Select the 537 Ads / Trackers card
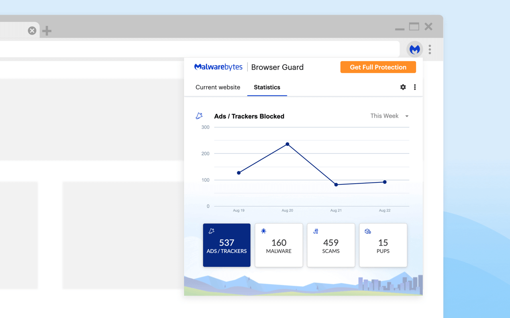The height and width of the screenshot is (318, 510). pyautogui.click(x=227, y=245)
